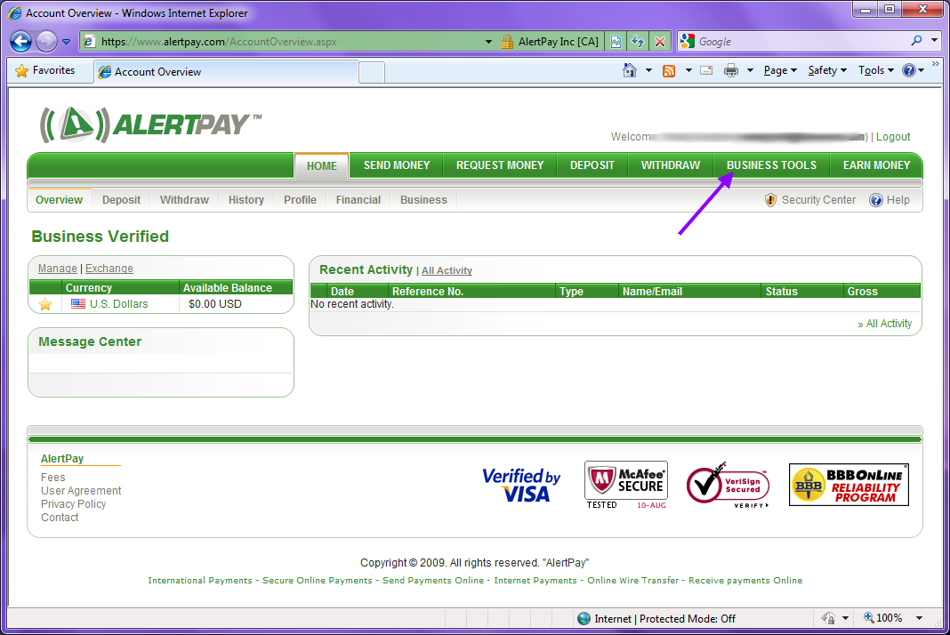Open the Page menu
Viewport: 950px width, 635px height.
(780, 70)
